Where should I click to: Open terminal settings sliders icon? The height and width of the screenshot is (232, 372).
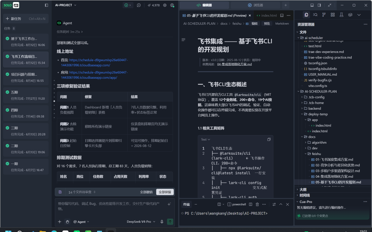coord(274,204)
